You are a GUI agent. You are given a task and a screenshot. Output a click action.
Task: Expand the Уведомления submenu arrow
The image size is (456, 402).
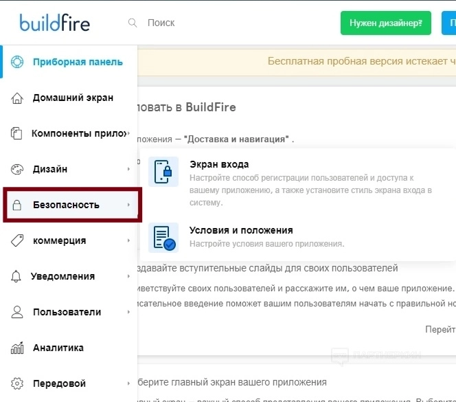pos(128,276)
